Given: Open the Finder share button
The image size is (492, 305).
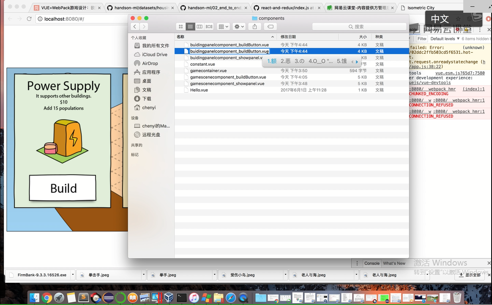Looking at the screenshot, I should coord(255,27).
